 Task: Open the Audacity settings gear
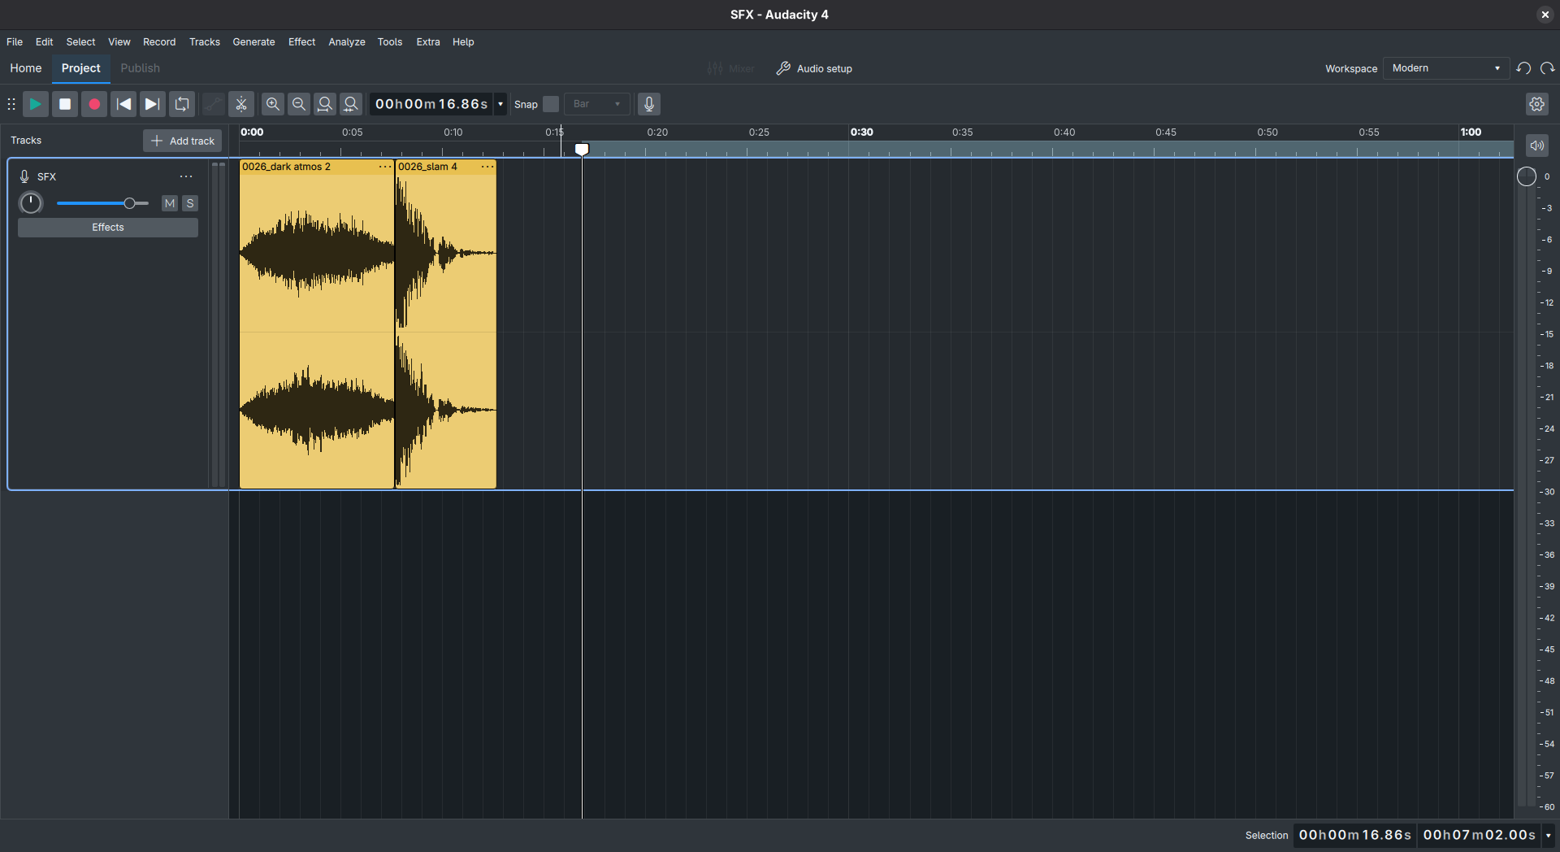click(1538, 104)
